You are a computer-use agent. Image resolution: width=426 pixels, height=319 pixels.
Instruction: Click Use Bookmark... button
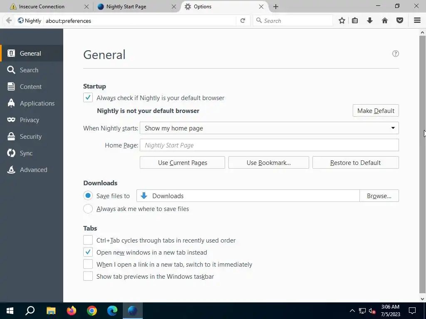pos(268,162)
